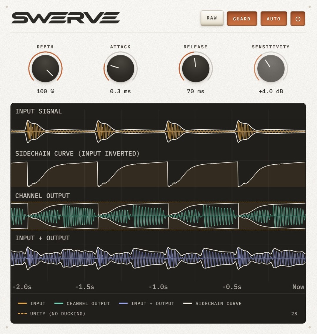Click the CHANNEL OUTPUT legend entry
The width and height of the screenshot is (317, 334).
pos(82,303)
